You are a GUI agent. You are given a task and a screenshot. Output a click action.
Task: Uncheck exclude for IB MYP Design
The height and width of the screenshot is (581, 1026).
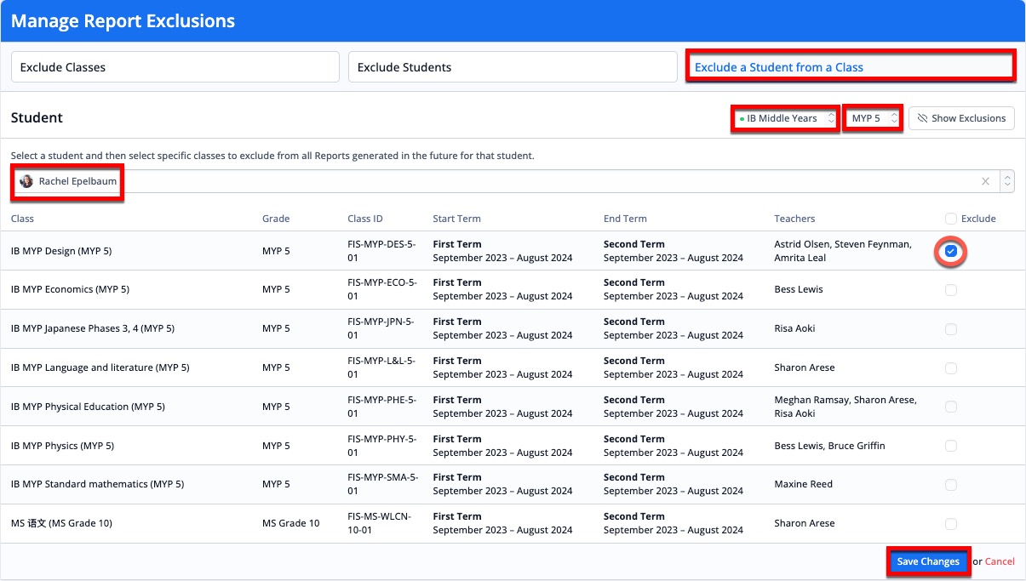(x=951, y=251)
